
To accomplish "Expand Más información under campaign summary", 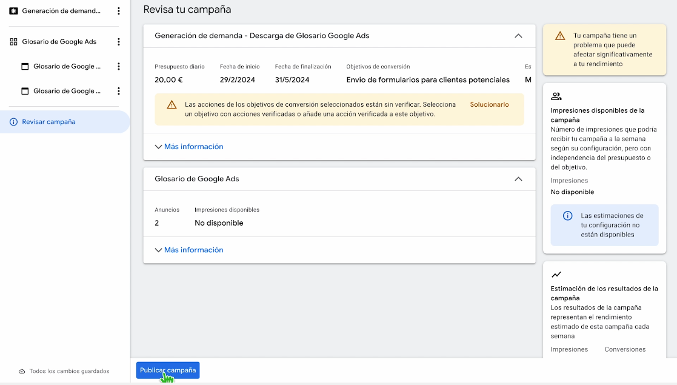I will [189, 147].
